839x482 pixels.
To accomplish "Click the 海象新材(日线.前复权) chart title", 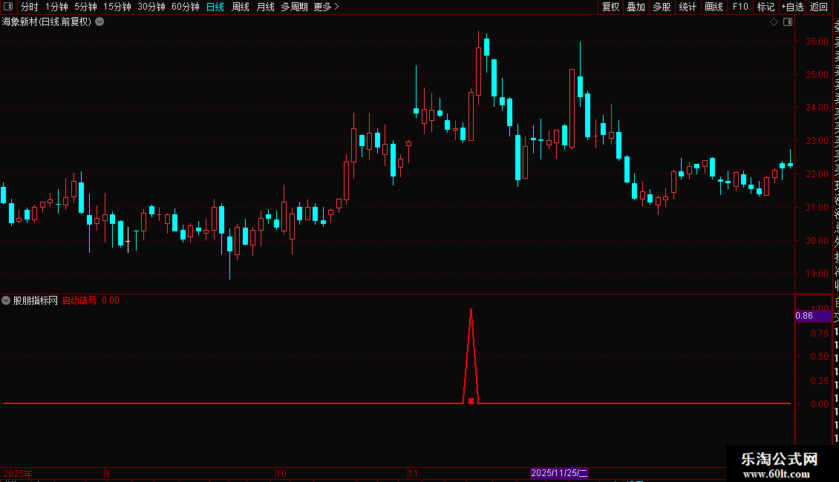I will pyautogui.click(x=47, y=22).
